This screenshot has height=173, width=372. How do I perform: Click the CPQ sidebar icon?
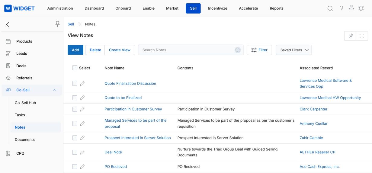[8, 153]
